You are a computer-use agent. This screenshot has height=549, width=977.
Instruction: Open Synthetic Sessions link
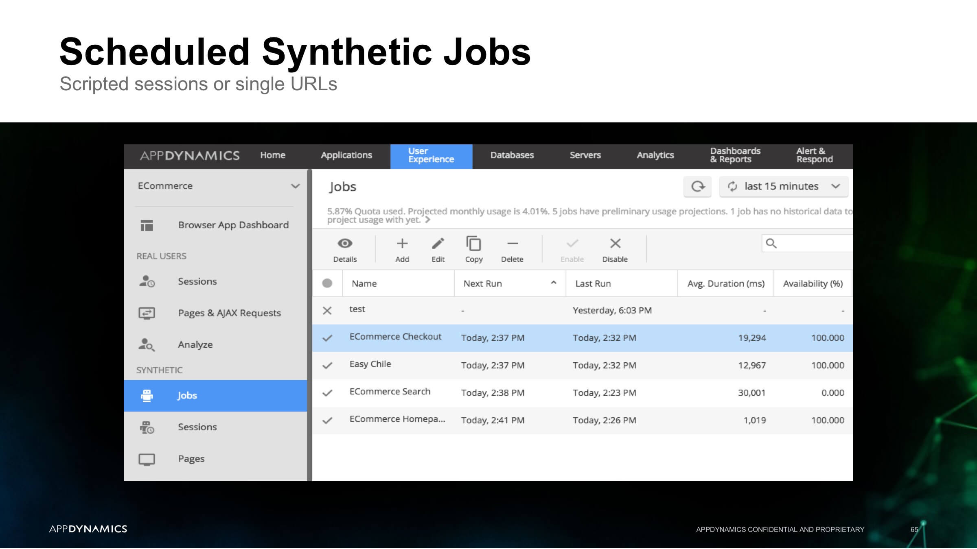(x=197, y=427)
